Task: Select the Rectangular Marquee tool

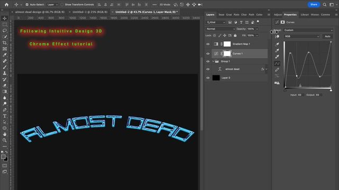Action: [x=5, y=24]
